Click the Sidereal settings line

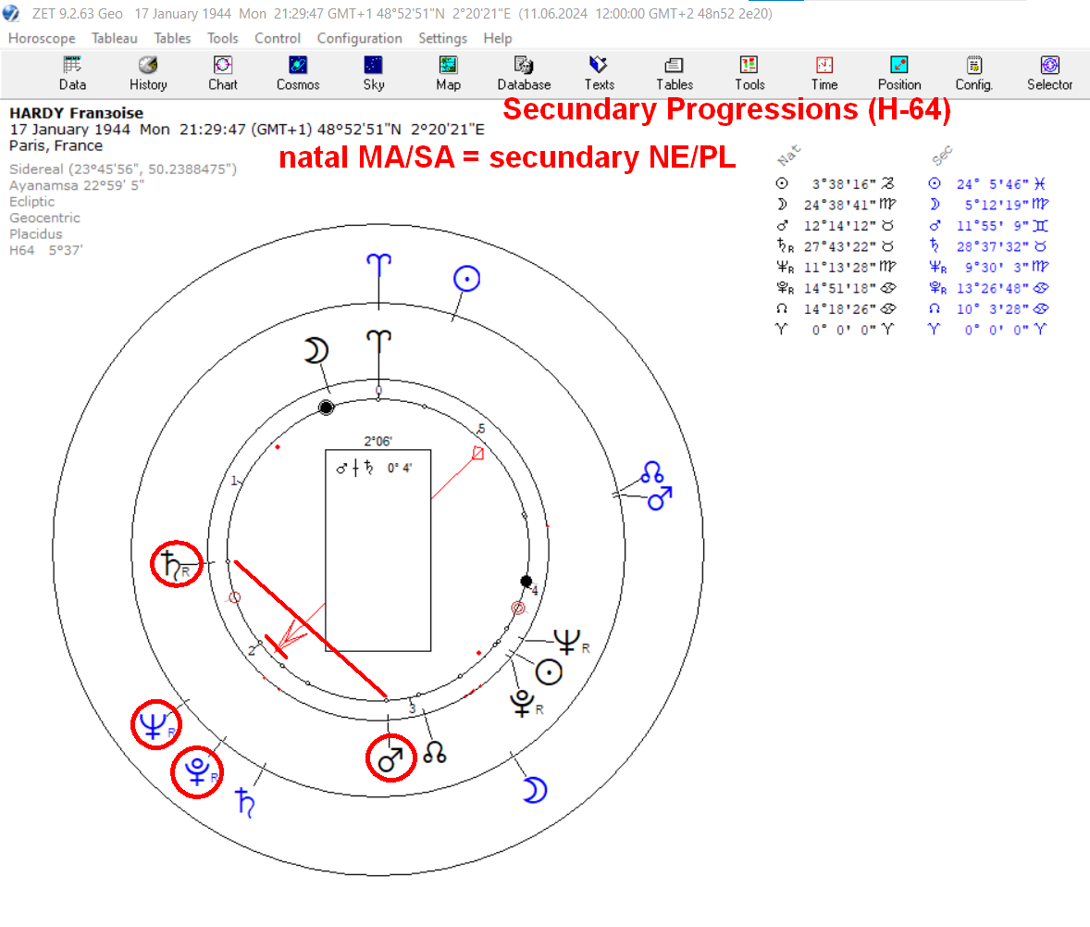tap(123, 169)
